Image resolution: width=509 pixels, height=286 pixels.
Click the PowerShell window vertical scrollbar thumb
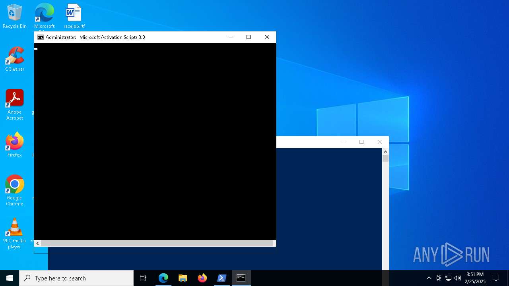385,158
